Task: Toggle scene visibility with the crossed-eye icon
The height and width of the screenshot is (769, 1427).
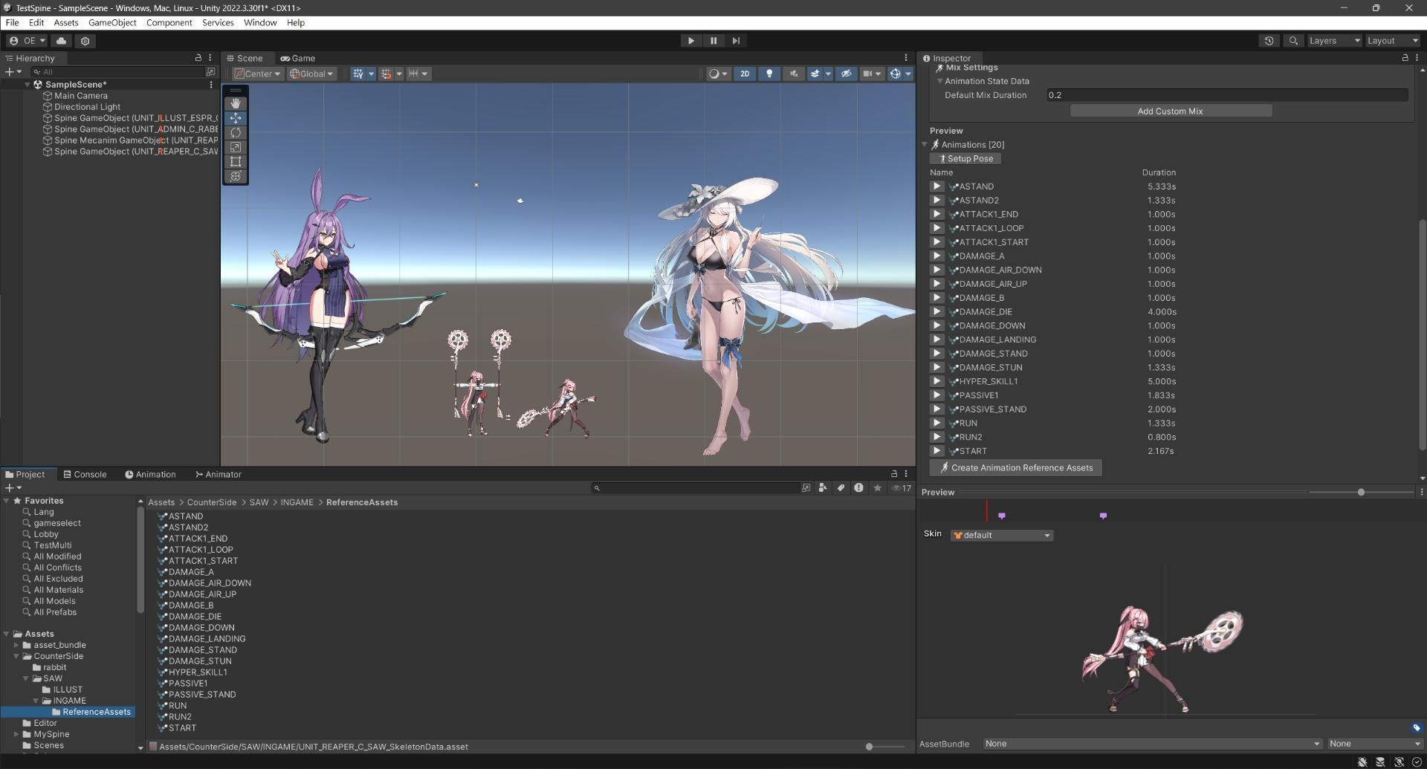Action: pyautogui.click(x=847, y=74)
